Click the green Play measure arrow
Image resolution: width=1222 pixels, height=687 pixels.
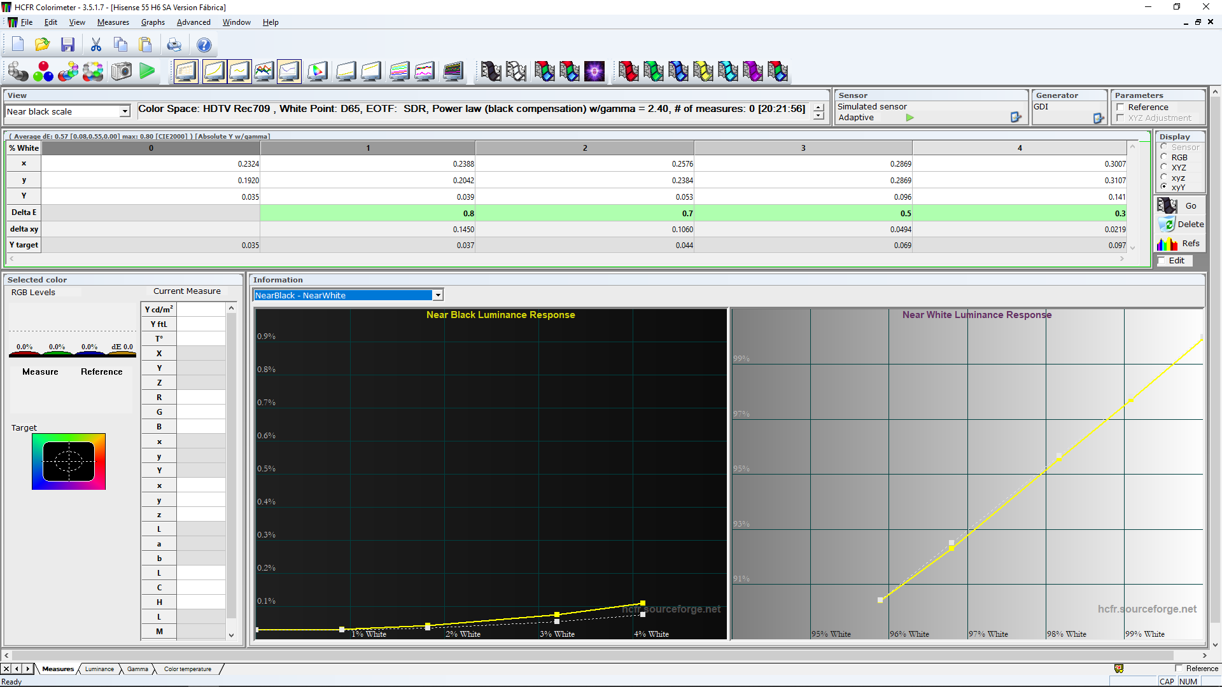click(147, 71)
